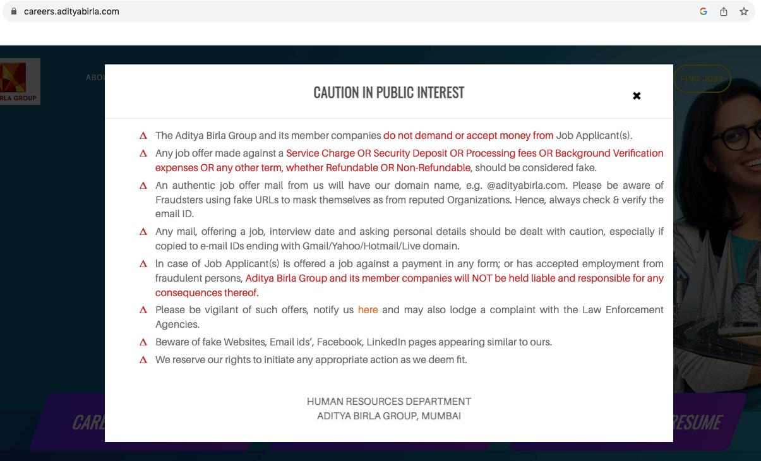This screenshot has width=761, height=461.
Task: Bookmark this page with star icon
Action: [744, 11]
